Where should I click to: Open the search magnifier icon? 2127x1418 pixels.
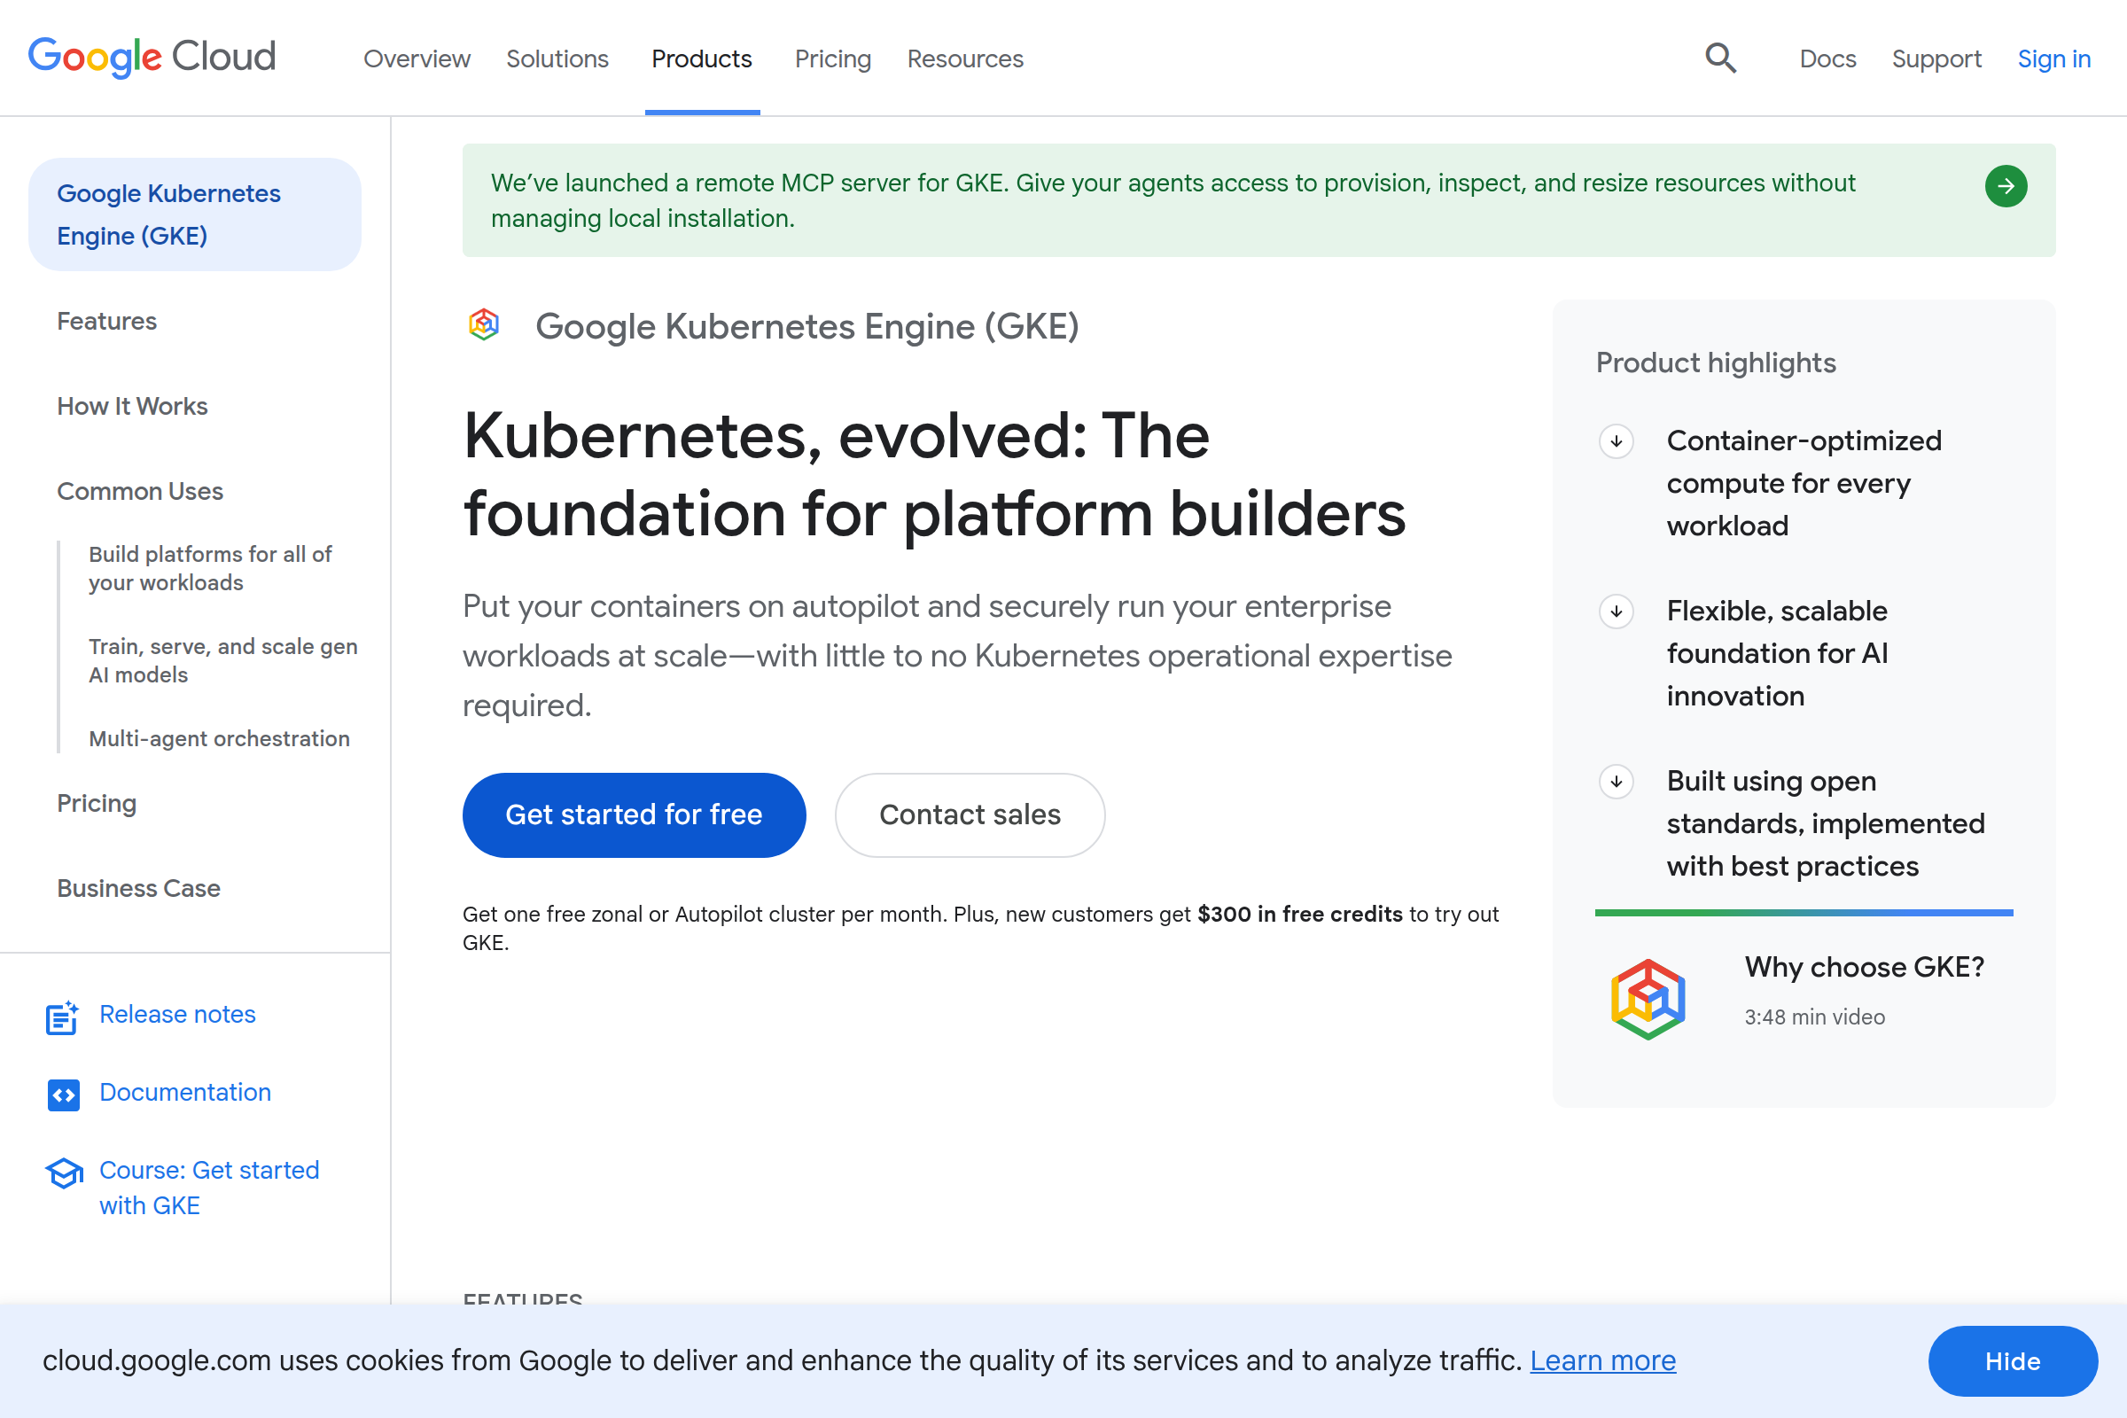pyautogui.click(x=1720, y=58)
